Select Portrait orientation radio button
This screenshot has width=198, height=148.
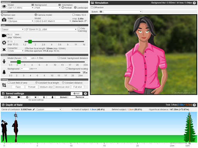pyautogui.click(x=63, y=8)
